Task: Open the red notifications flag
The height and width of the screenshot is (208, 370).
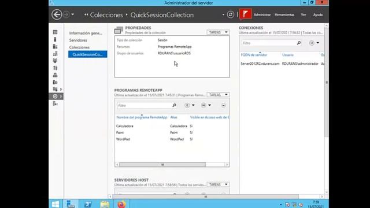Action: 245,14
